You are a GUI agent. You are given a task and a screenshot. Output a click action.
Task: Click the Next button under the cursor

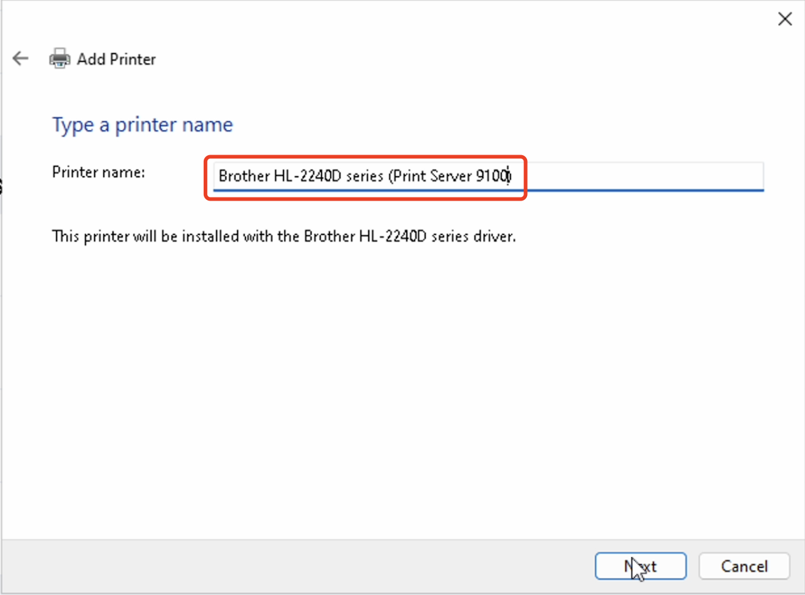point(641,566)
